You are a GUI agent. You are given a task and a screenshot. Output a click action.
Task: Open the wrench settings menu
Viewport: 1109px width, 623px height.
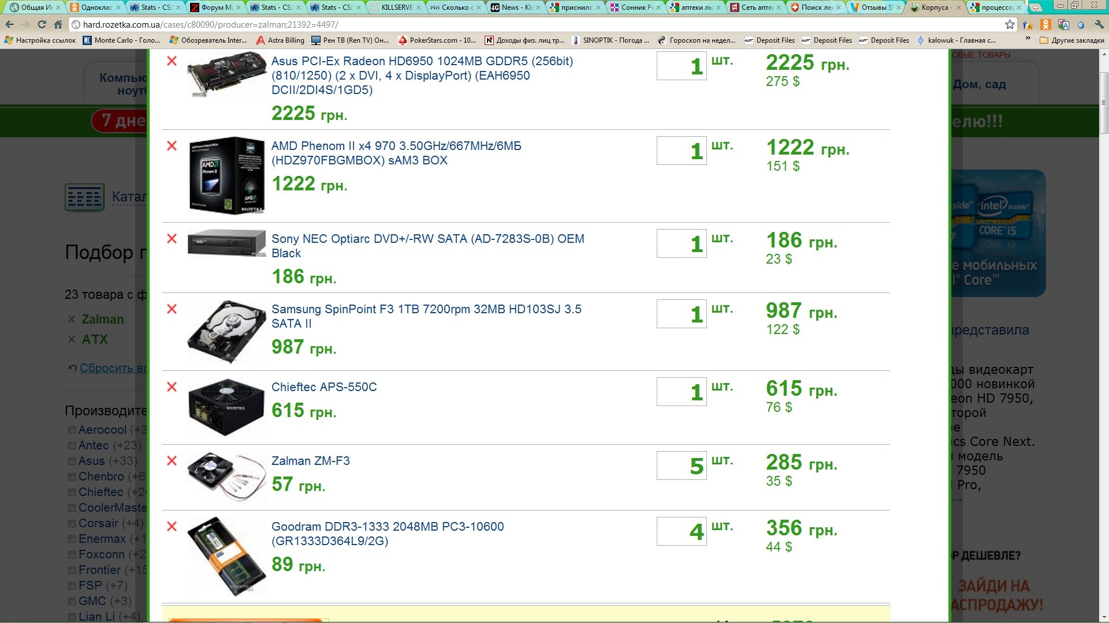pyautogui.click(x=1099, y=25)
